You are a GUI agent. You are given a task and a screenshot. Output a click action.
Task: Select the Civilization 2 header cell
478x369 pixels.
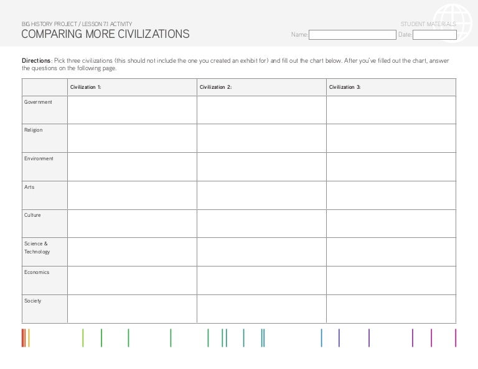click(x=261, y=88)
